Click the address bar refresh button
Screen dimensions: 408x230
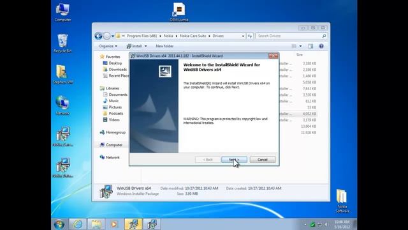[250, 36]
